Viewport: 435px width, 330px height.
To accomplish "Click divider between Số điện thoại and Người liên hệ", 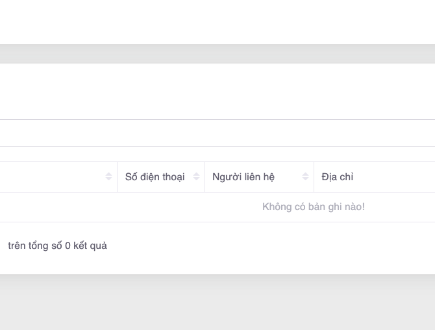I will [205, 177].
